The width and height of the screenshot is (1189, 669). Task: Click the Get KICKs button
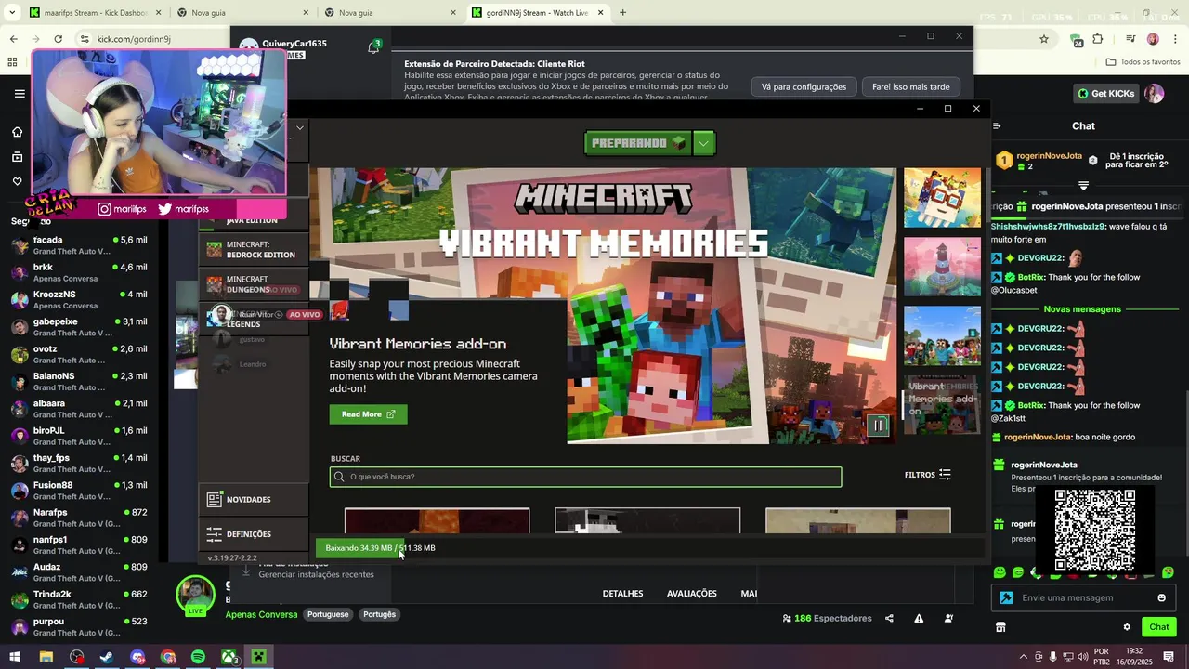point(1106,94)
